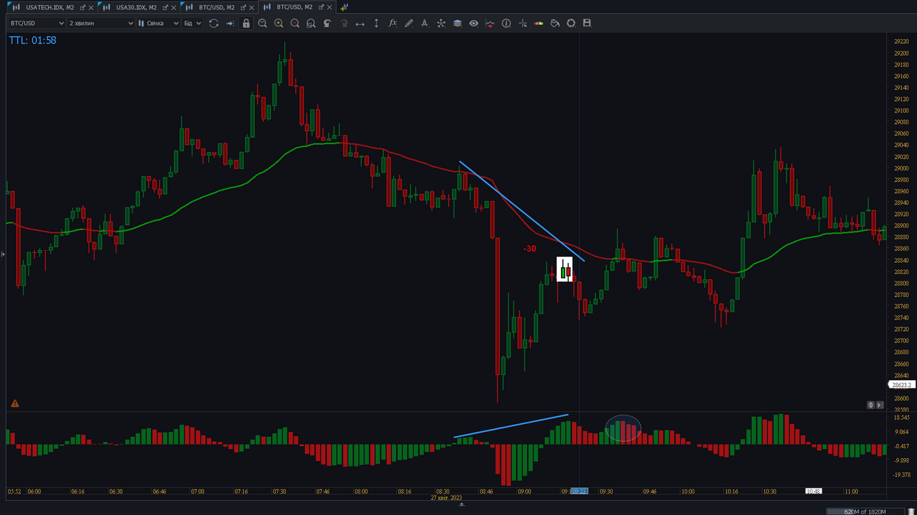Select the blue divergence line on oscillator
This screenshot has width=917, height=515.
tap(511, 425)
